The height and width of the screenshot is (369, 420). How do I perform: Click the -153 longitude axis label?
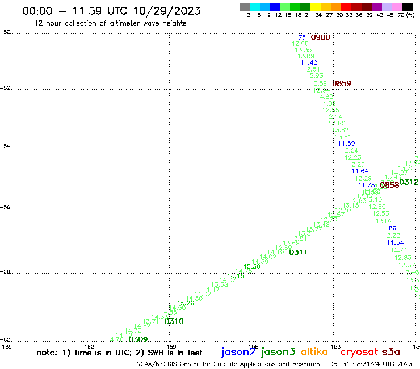(x=333, y=347)
